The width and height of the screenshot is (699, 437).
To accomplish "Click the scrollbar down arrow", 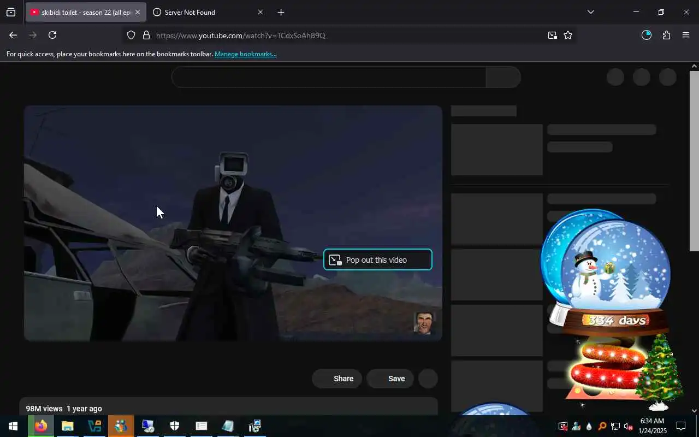I will click(694, 410).
